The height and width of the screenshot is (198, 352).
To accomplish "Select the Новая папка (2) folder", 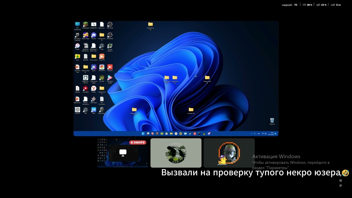I will click(x=86, y=68).
